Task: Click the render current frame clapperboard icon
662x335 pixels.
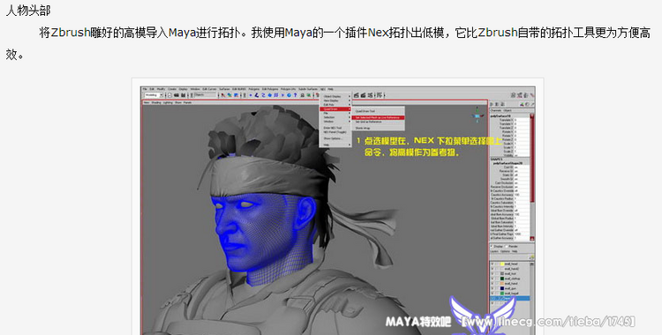Action: pyautogui.click(x=356, y=95)
